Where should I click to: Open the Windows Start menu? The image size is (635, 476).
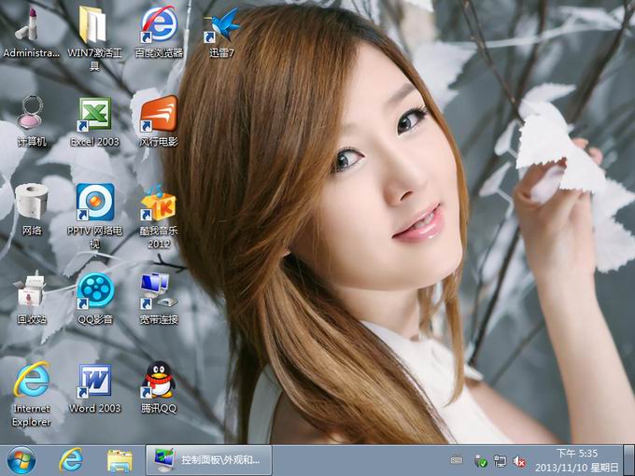(x=21, y=459)
